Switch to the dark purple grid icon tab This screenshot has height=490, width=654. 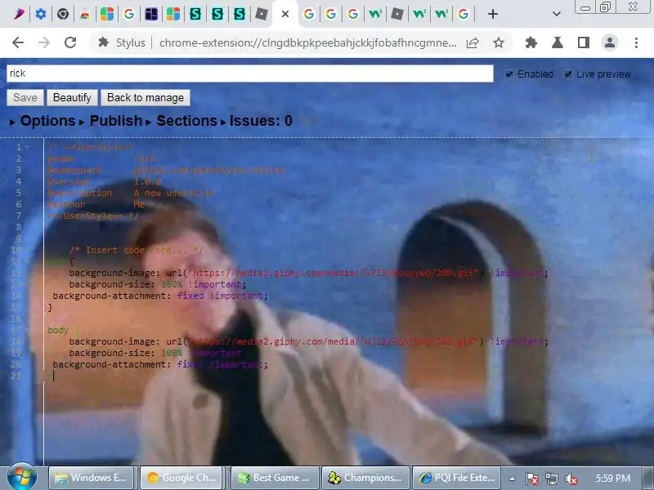click(x=151, y=14)
